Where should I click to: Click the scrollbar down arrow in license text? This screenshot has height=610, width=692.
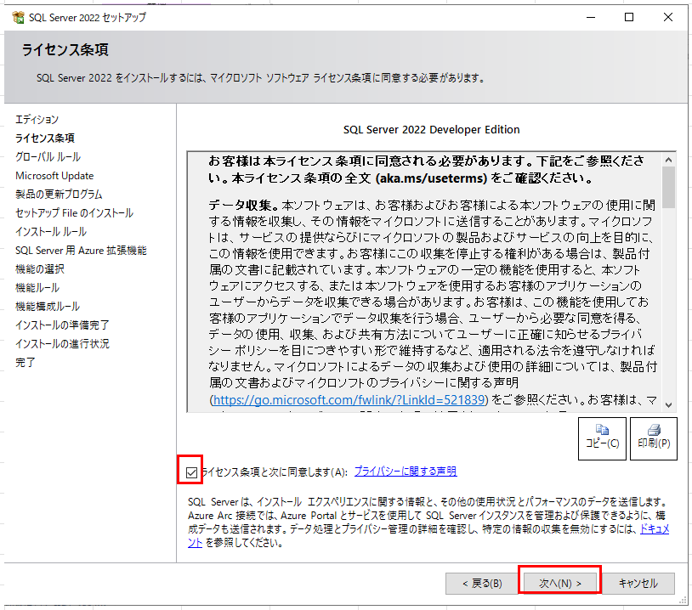coord(668,404)
